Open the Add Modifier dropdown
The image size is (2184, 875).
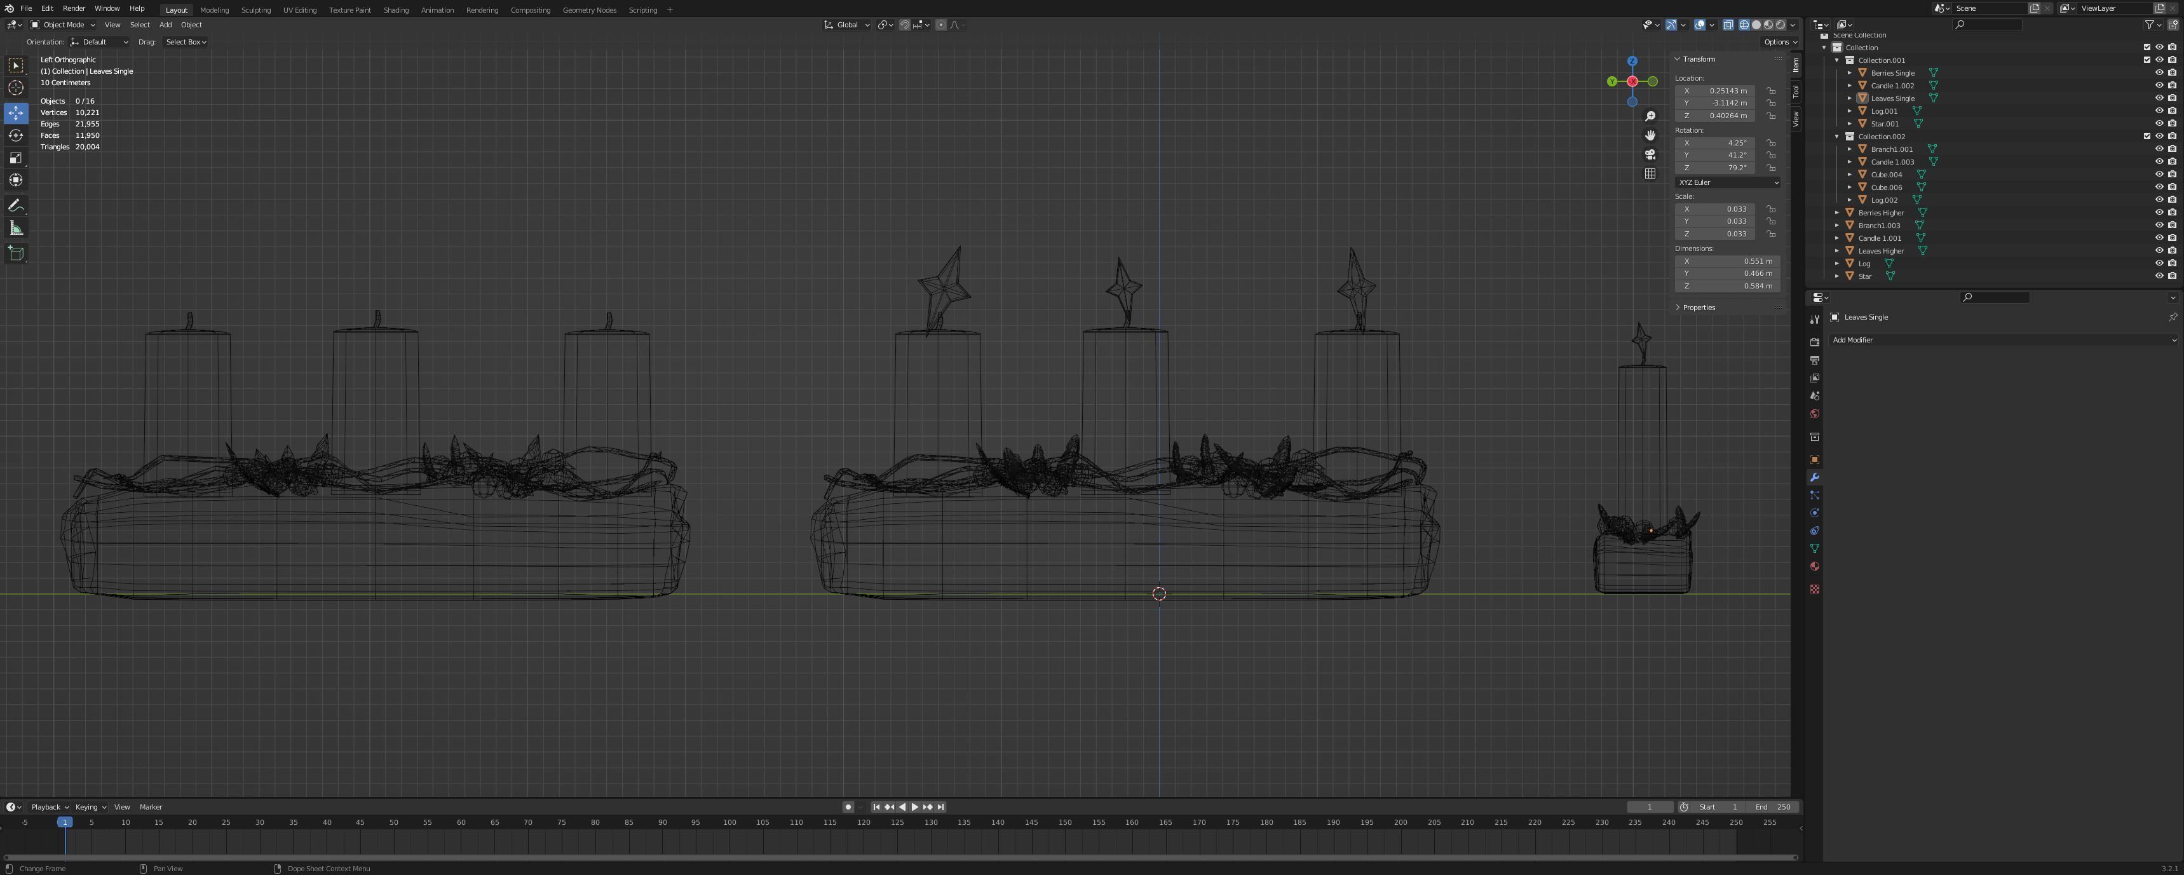coord(2002,340)
